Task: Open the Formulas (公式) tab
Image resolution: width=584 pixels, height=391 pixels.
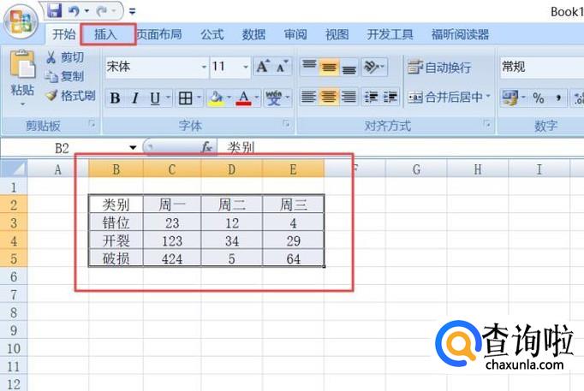Action: point(212,35)
